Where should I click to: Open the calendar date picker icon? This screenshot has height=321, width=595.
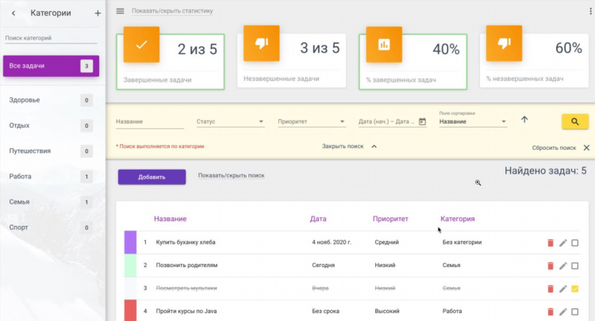tap(422, 121)
